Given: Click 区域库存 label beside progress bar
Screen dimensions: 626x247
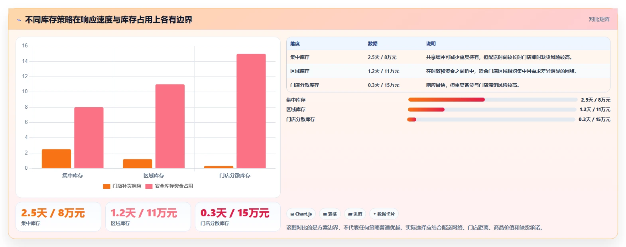Looking at the screenshot, I should (296, 110).
